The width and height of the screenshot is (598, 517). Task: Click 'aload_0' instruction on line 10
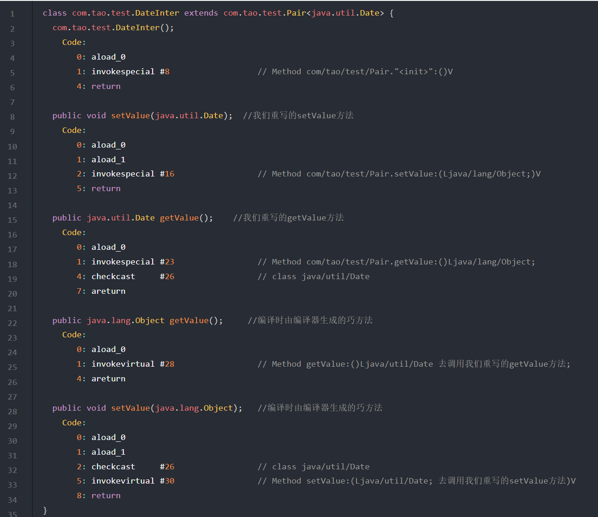pyautogui.click(x=109, y=145)
